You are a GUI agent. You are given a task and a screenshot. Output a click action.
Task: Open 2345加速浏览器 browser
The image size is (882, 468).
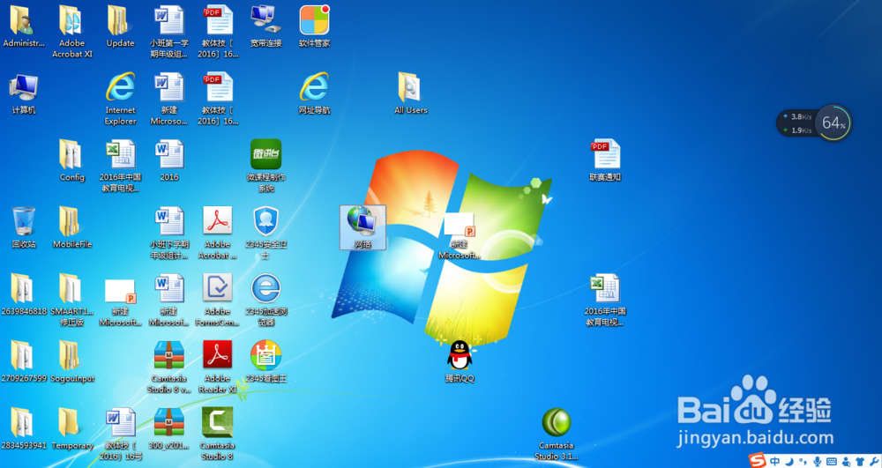pos(265,300)
